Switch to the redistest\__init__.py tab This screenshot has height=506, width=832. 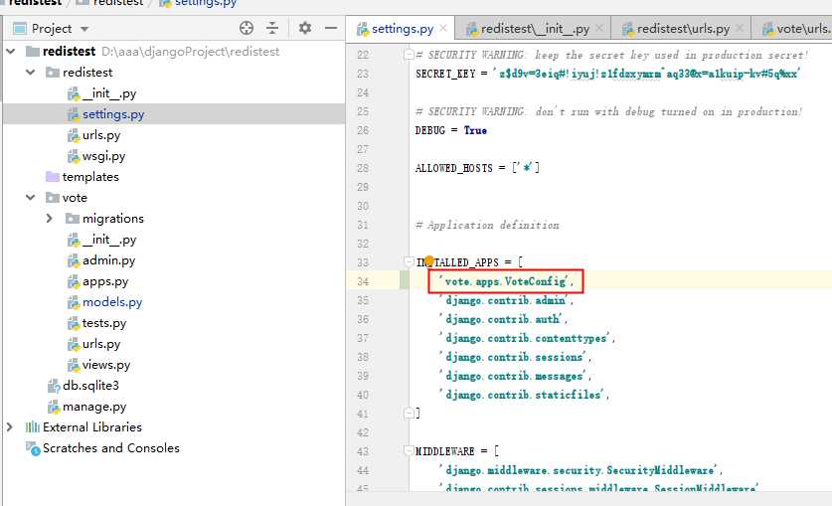click(x=535, y=29)
